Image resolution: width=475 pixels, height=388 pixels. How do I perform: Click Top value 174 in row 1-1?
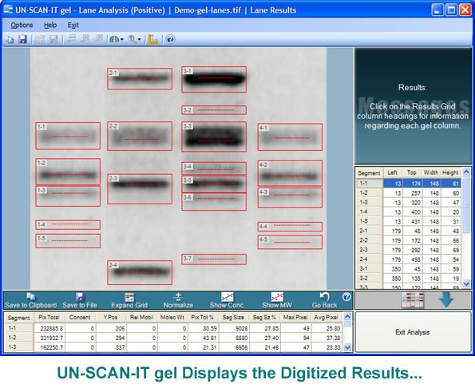[x=412, y=184]
